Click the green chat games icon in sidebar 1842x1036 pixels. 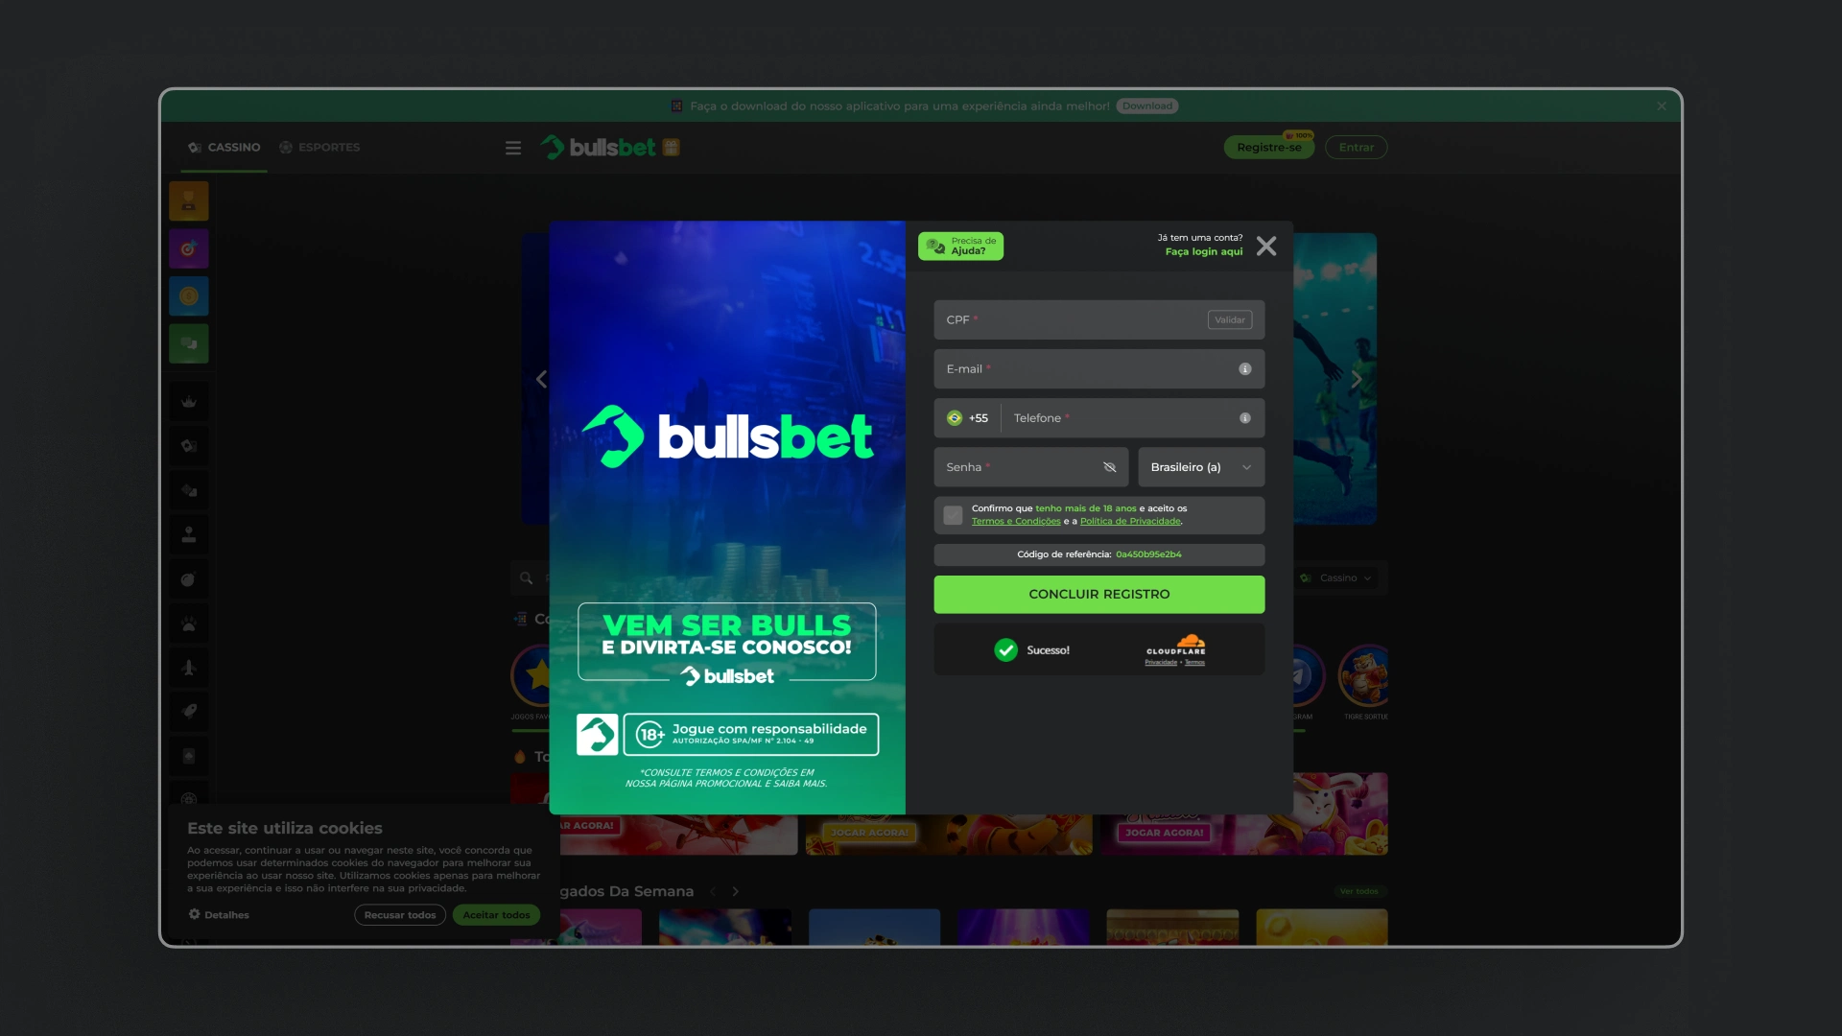pyautogui.click(x=188, y=343)
